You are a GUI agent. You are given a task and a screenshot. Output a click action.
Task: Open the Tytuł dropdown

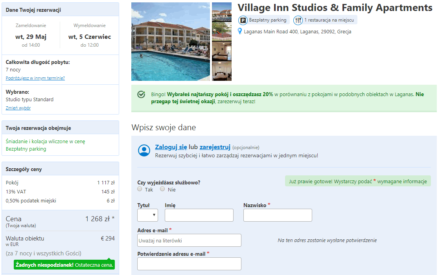147,215
